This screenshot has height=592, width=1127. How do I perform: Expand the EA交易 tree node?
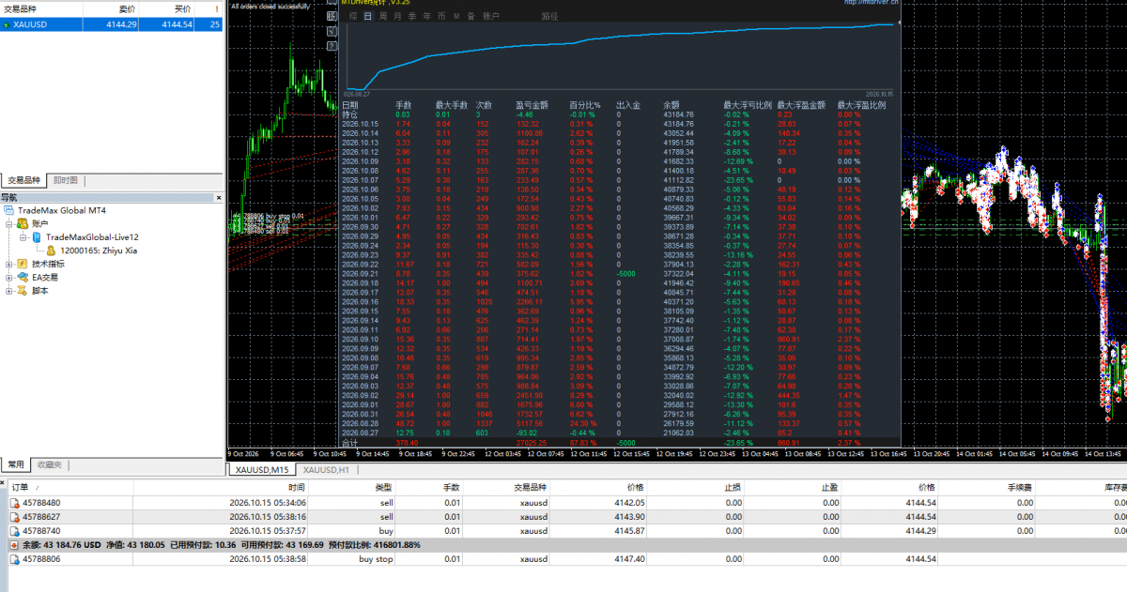tap(9, 278)
